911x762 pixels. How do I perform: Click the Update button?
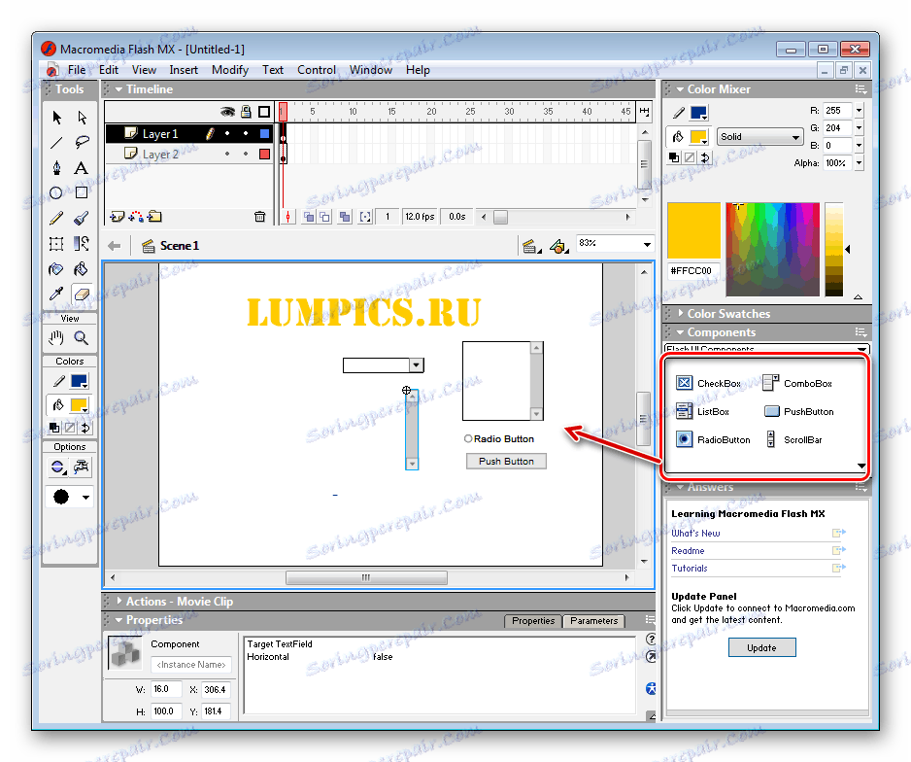[x=761, y=647]
